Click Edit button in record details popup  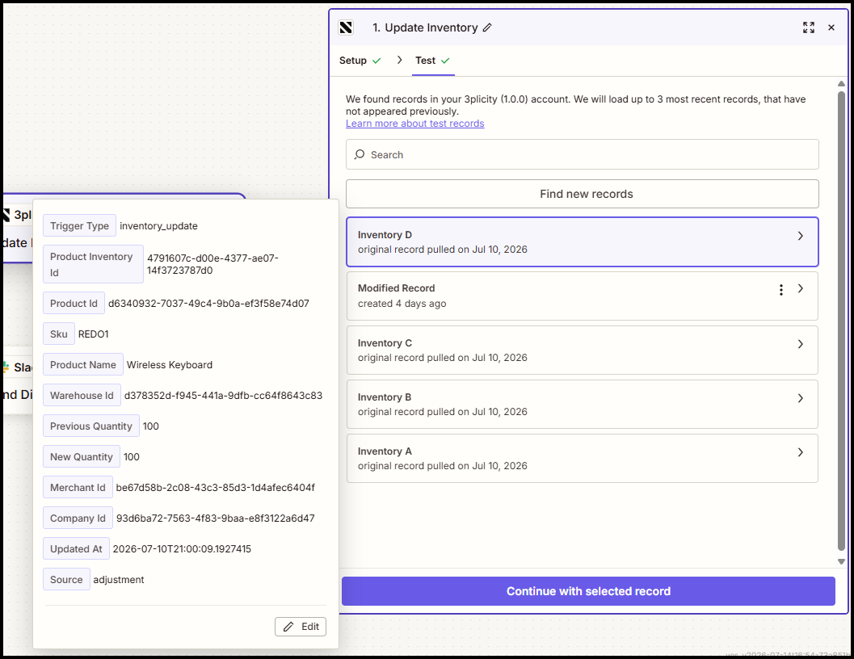301,627
